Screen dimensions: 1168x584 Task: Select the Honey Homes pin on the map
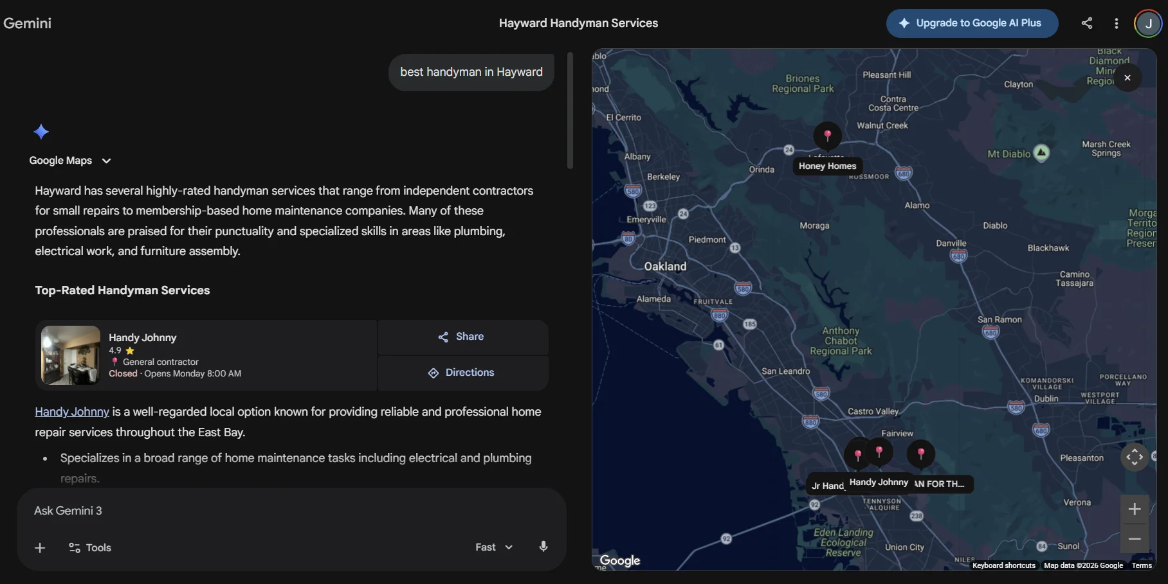click(828, 136)
